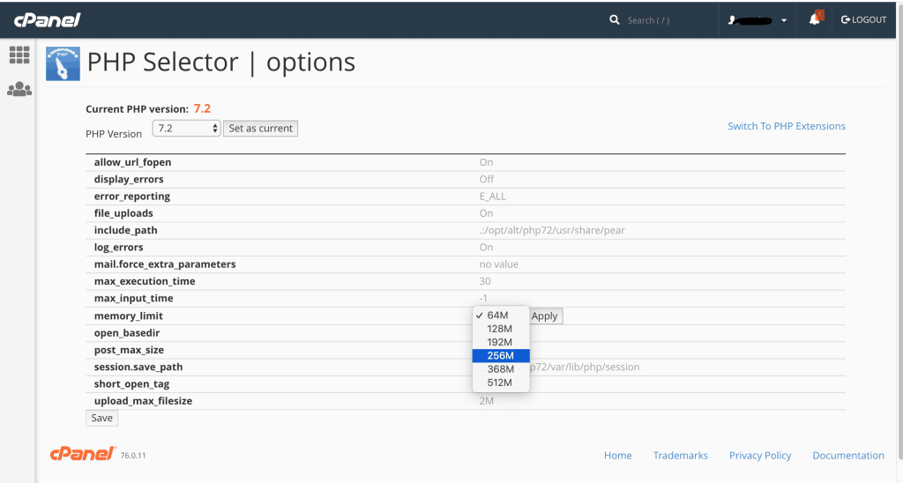Open the user manager sidebar icon
Viewport: 903px width, 483px height.
pyautogui.click(x=19, y=89)
